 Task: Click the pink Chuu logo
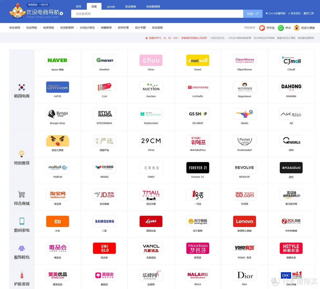tap(151, 60)
